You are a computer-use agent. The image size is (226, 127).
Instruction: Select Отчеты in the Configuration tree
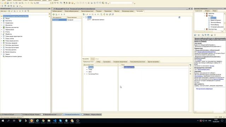pyautogui.click(x=7, y=32)
